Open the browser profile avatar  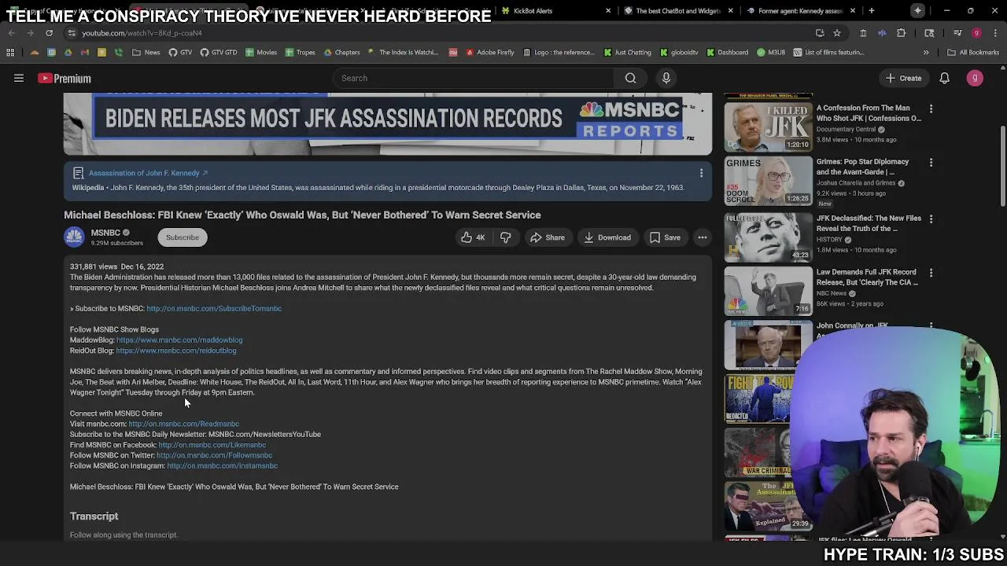point(976,33)
